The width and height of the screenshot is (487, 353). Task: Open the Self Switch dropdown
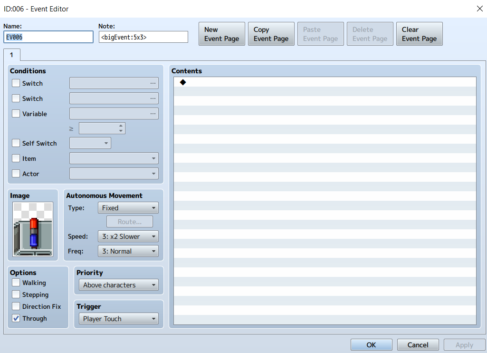click(90, 143)
